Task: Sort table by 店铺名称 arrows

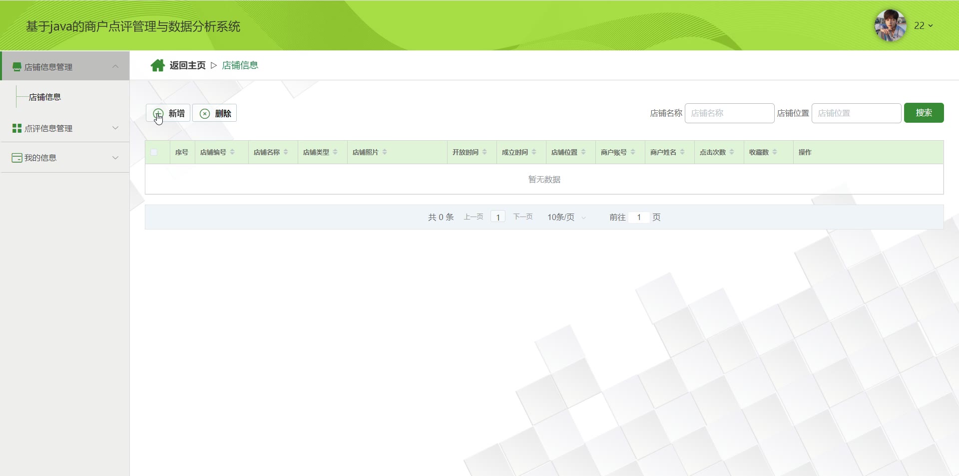Action: pos(286,152)
